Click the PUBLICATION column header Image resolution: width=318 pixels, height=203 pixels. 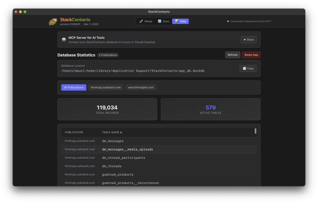click(74, 132)
